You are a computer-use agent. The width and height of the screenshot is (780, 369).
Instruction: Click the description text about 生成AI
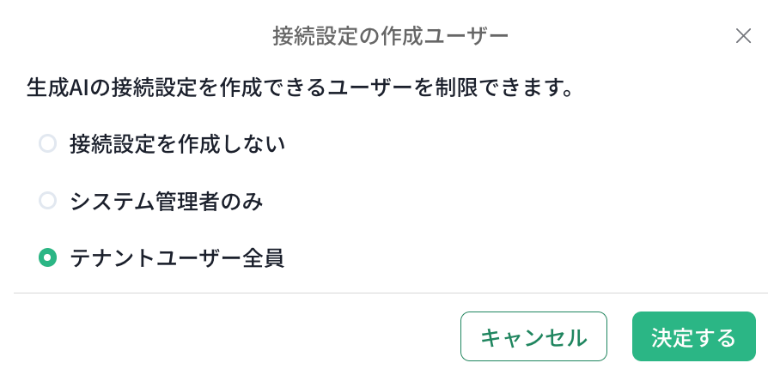[x=300, y=88]
